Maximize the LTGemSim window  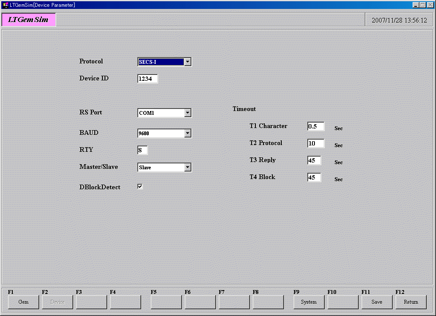click(423, 5)
